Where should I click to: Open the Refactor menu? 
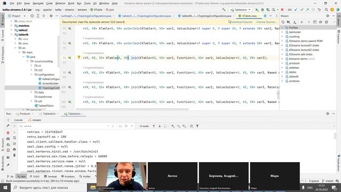[60, 4]
